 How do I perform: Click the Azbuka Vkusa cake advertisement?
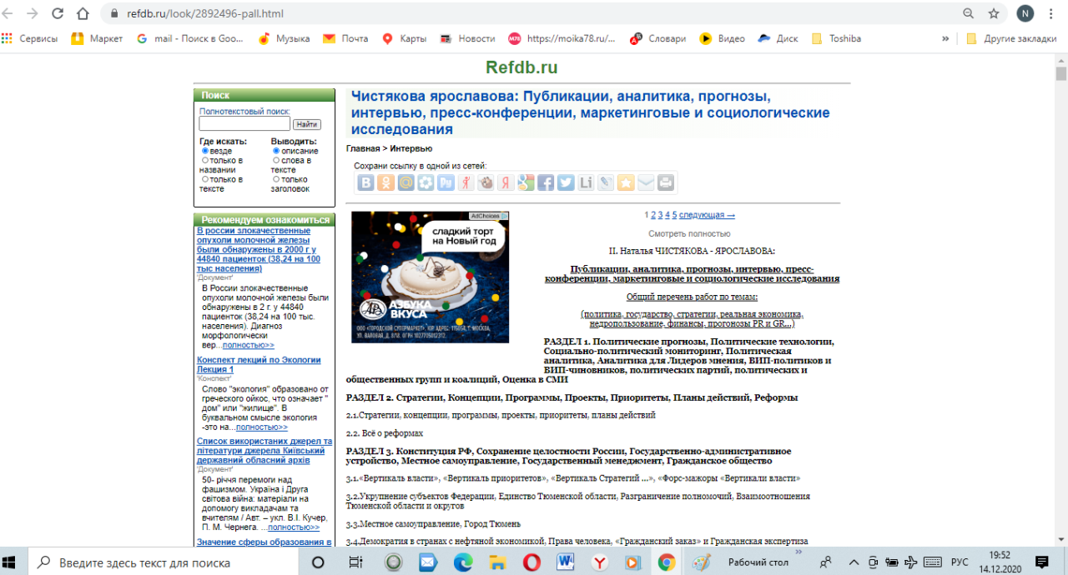431,277
